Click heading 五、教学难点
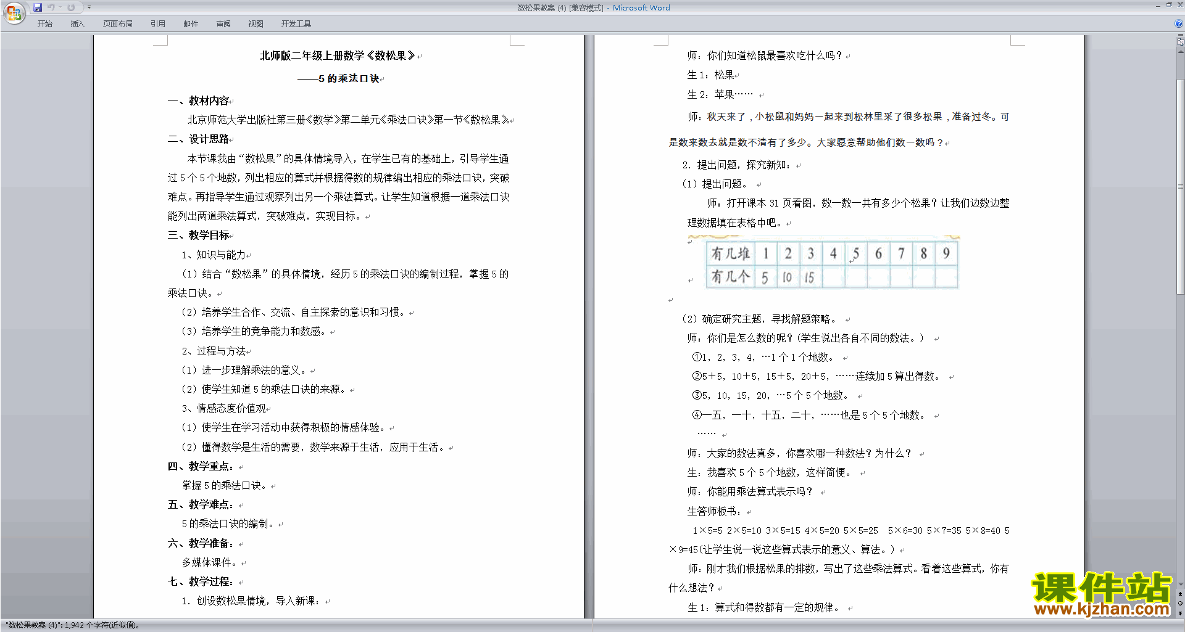Image resolution: width=1185 pixels, height=632 pixels. [x=201, y=504]
